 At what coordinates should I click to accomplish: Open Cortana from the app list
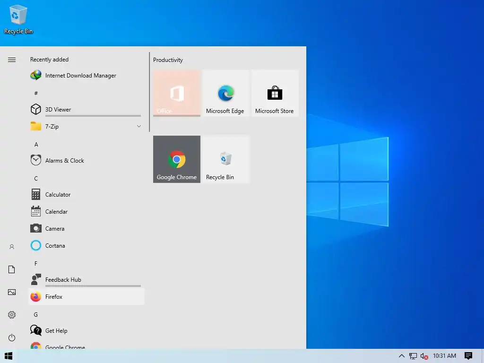click(x=86, y=245)
